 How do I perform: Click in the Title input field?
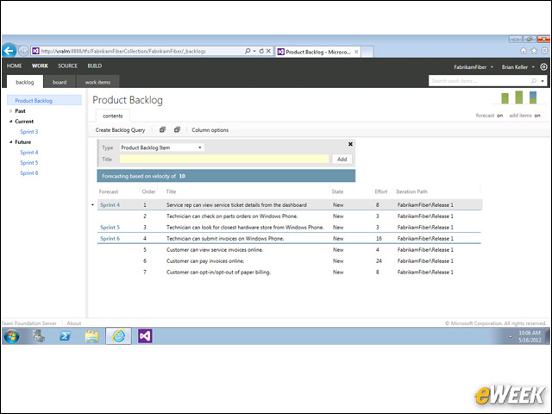(x=224, y=159)
